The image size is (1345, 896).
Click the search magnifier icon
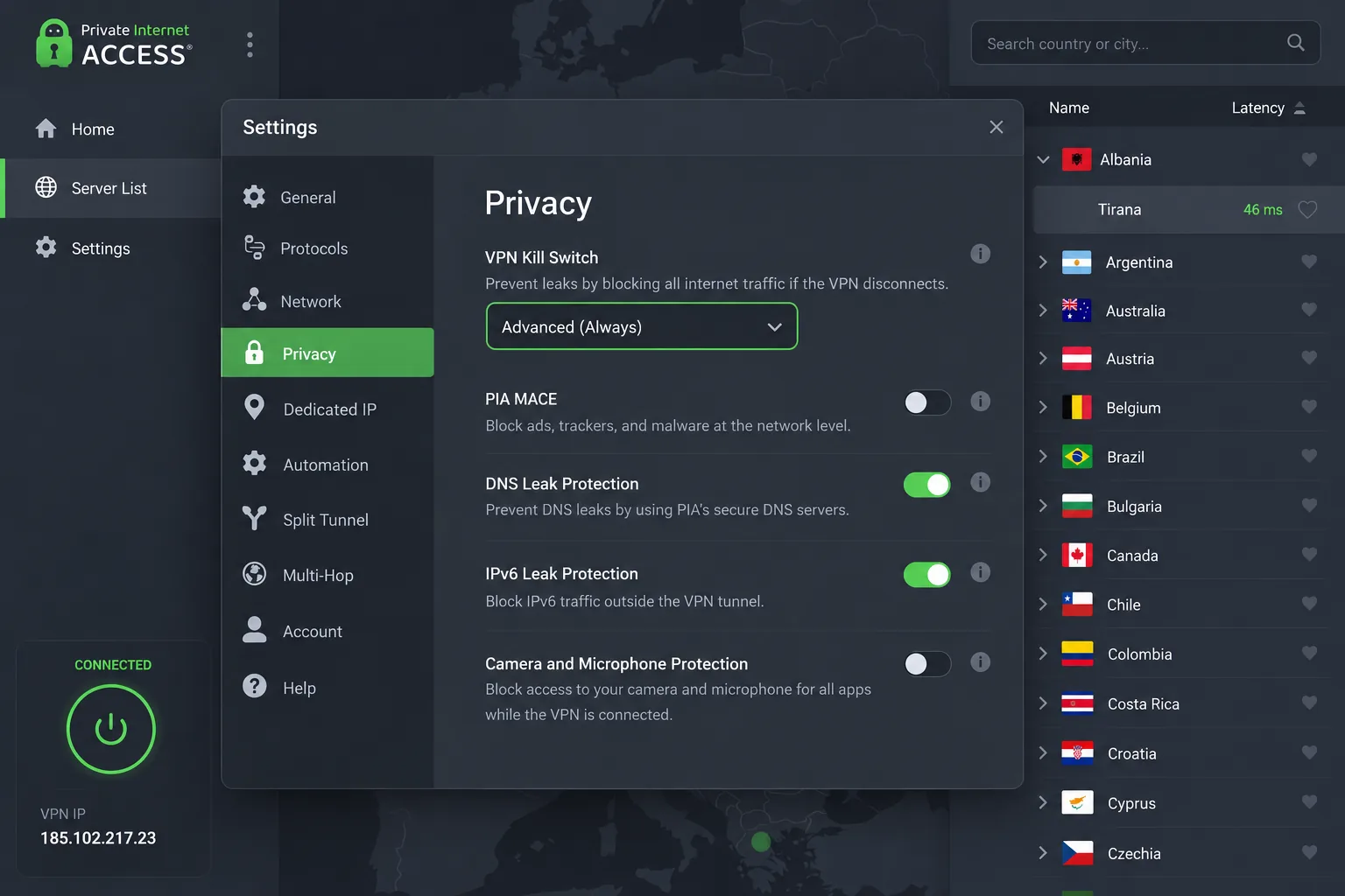pos(1296,43)
